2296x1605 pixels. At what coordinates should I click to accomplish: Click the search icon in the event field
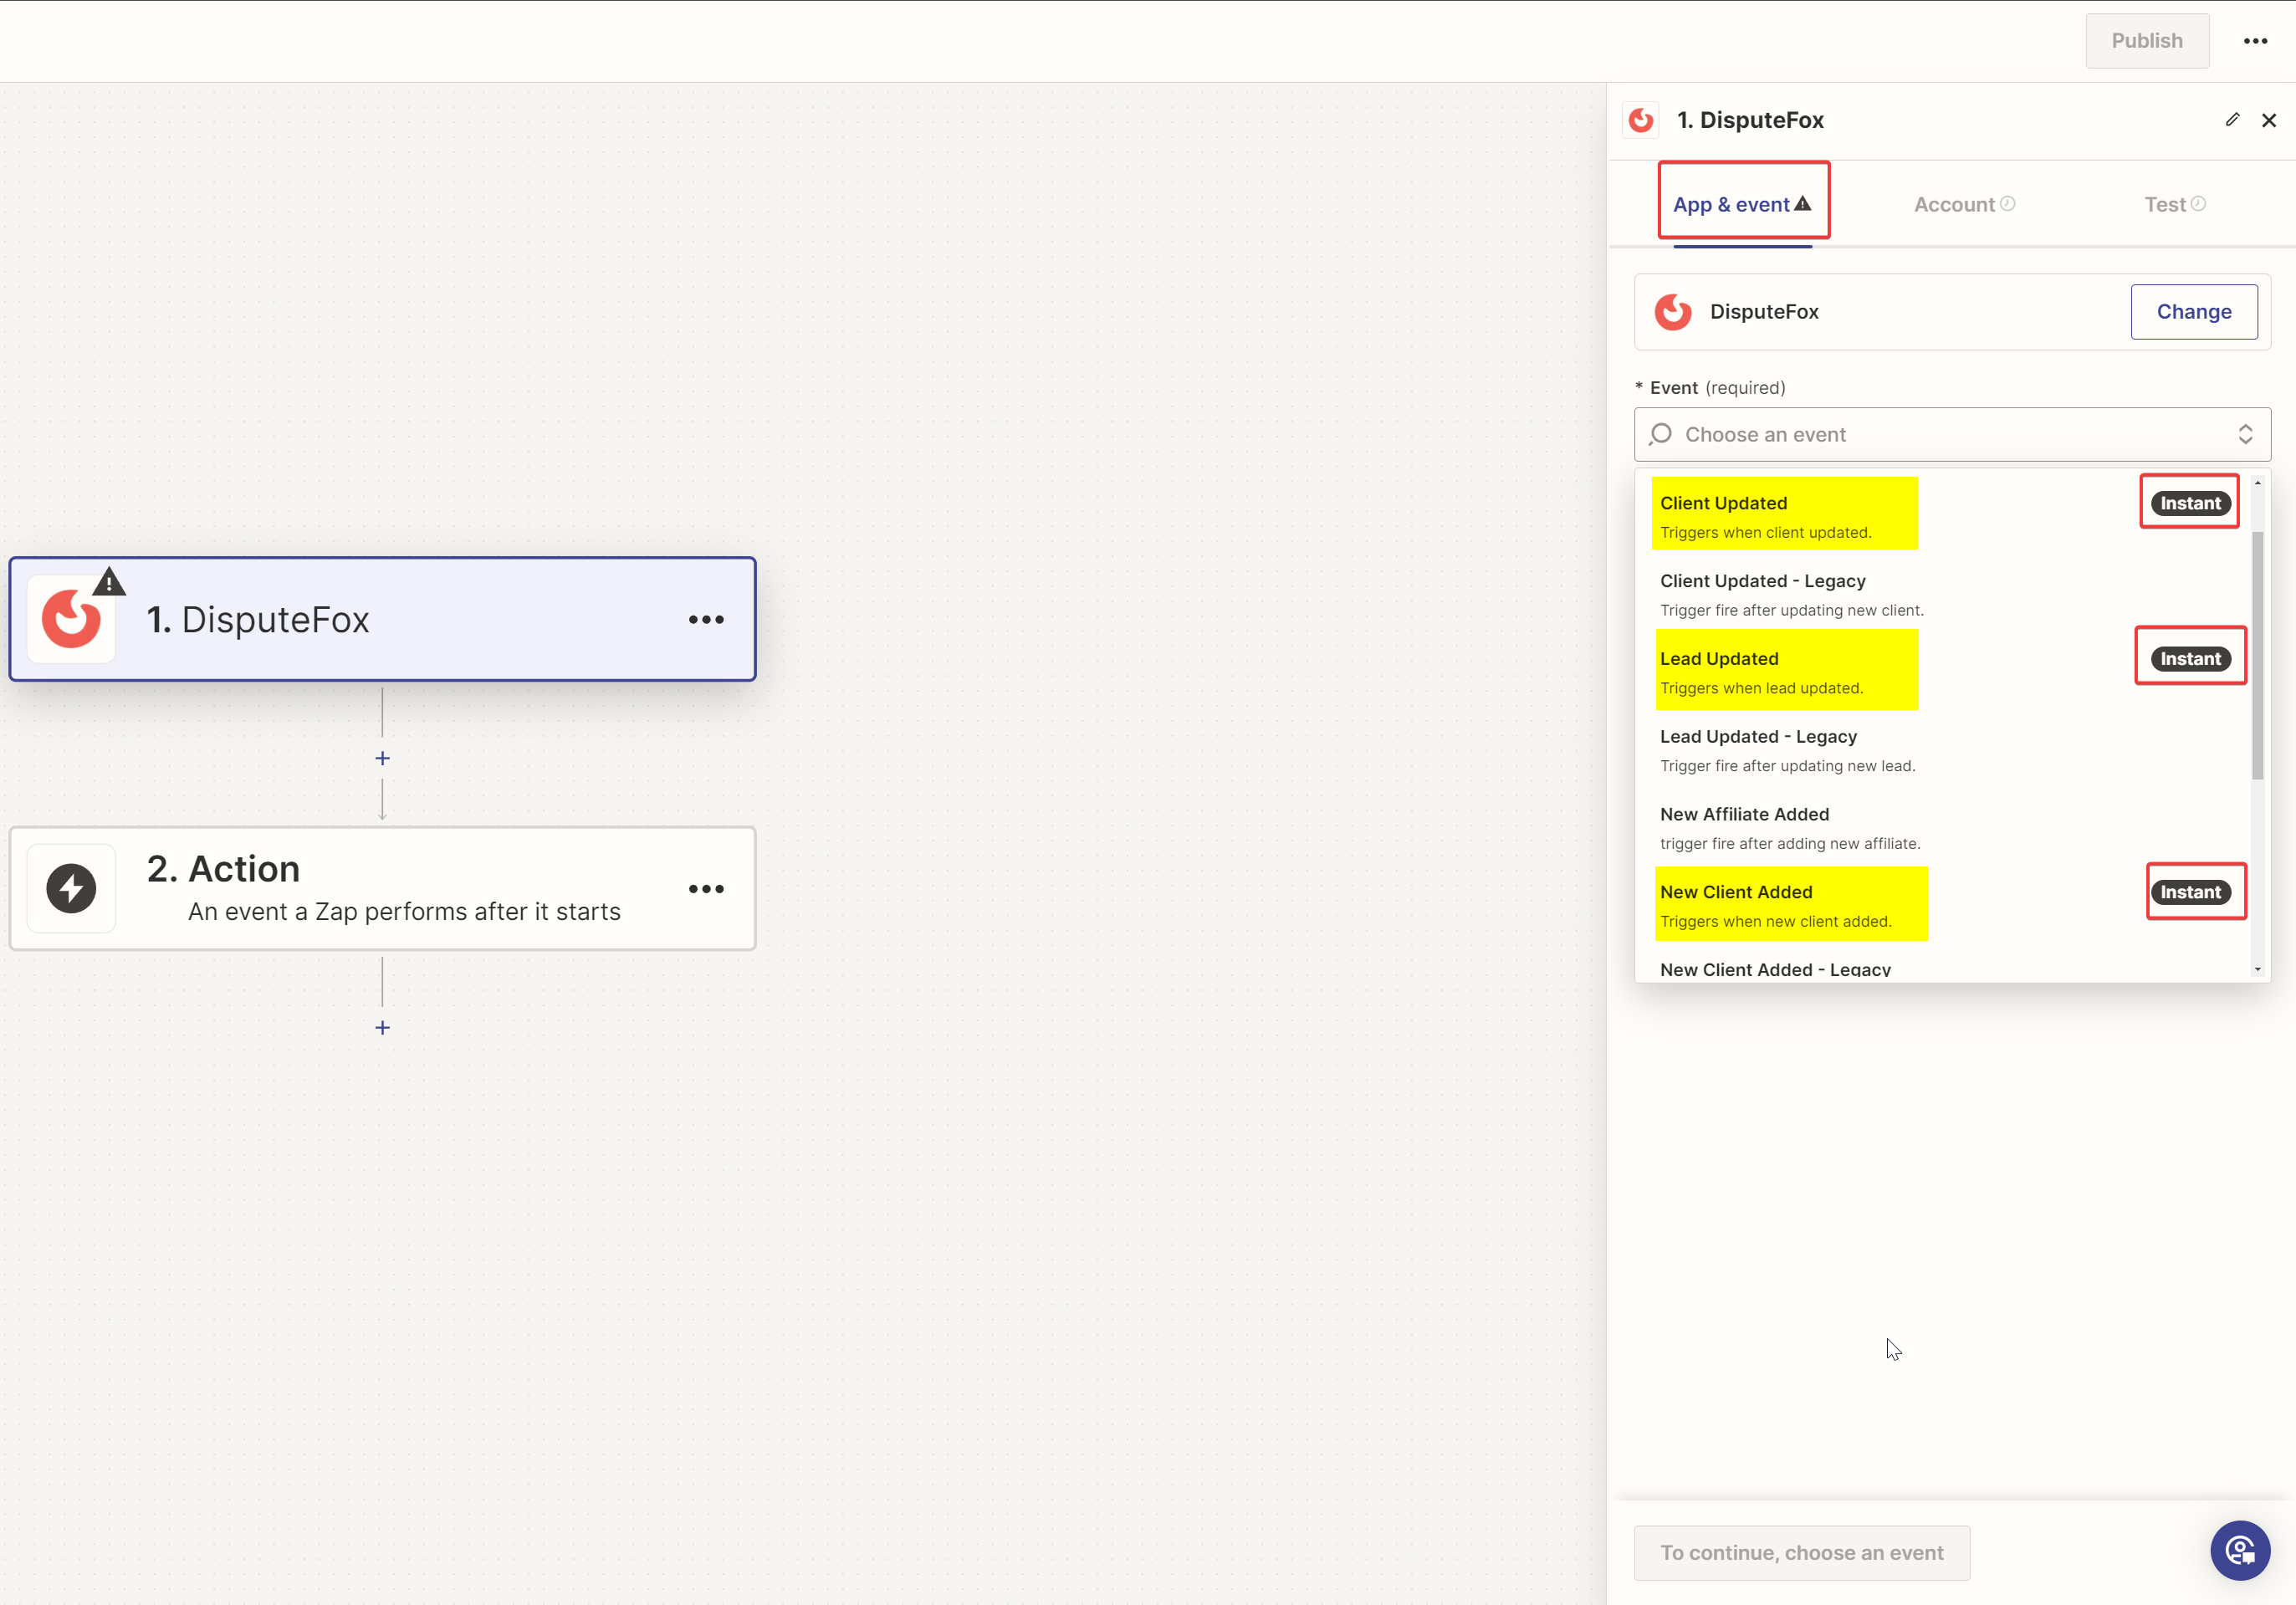[x=1661, y=434]
